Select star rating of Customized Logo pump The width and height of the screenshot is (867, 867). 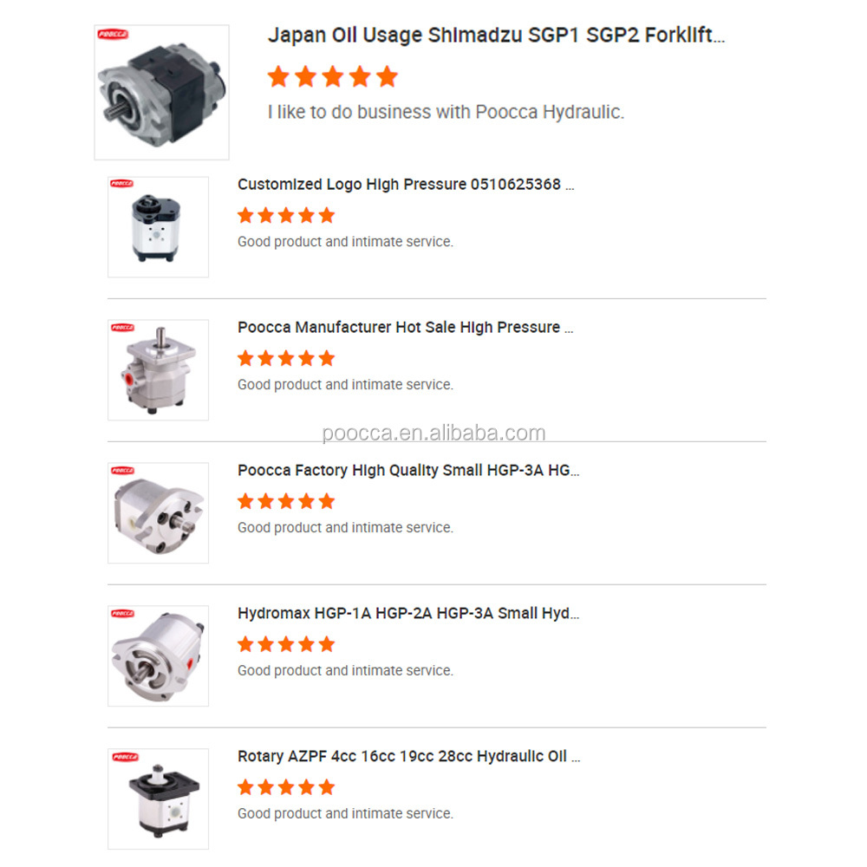286,215
